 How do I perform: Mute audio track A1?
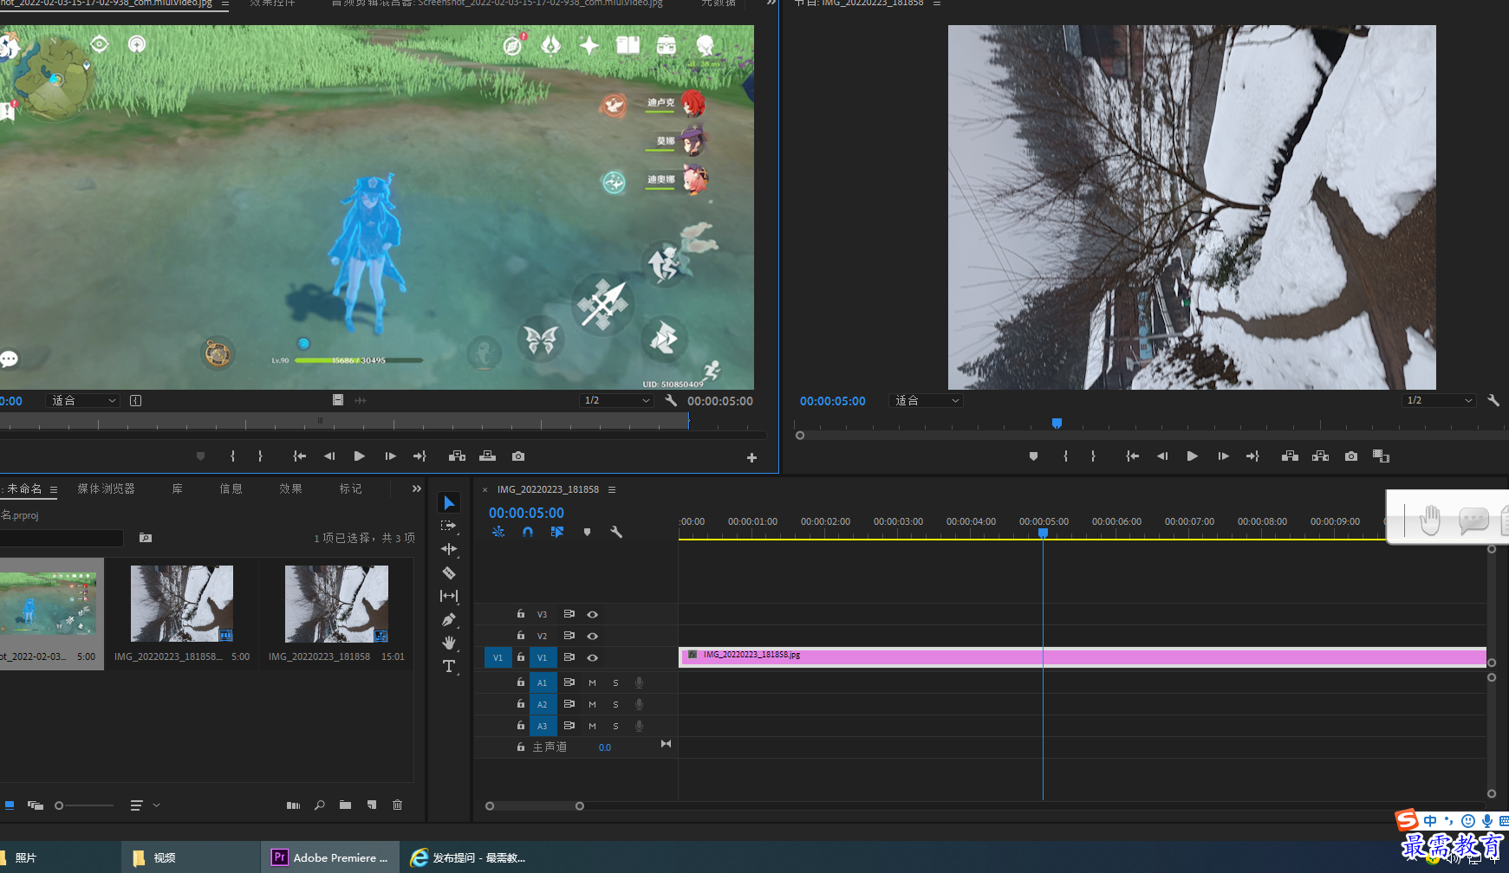point(593,682)
